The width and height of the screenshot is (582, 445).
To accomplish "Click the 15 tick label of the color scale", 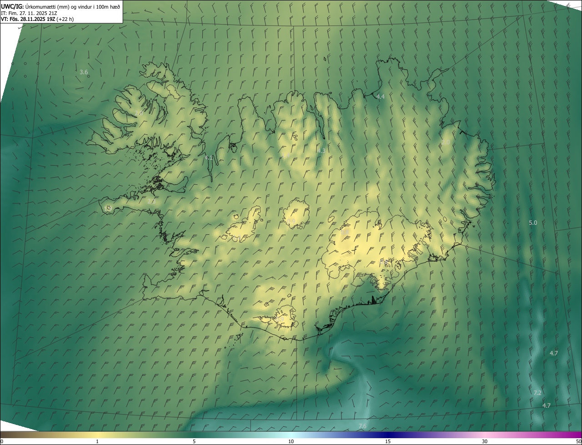I will [x=388, y=441].
